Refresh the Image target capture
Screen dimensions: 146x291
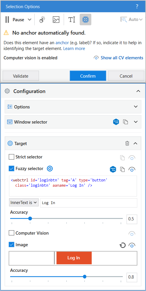pos(122,246)
